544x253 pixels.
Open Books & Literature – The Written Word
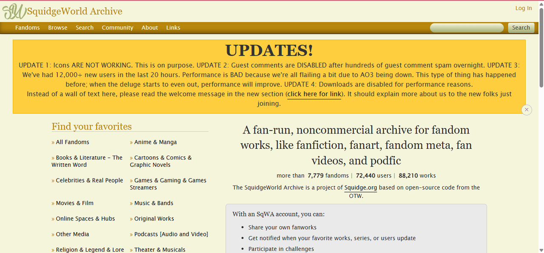[x=87, y=161]
